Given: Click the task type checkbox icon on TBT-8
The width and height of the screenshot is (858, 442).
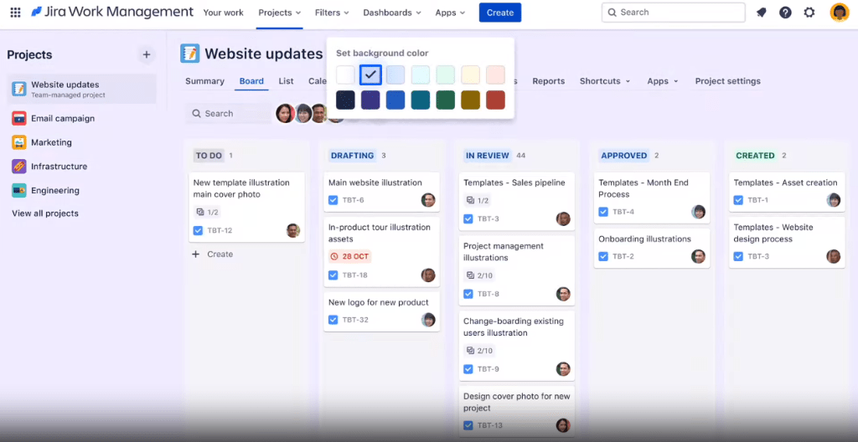Looking at the screenshot, I should pyautogui.click(x=468, y=294).
